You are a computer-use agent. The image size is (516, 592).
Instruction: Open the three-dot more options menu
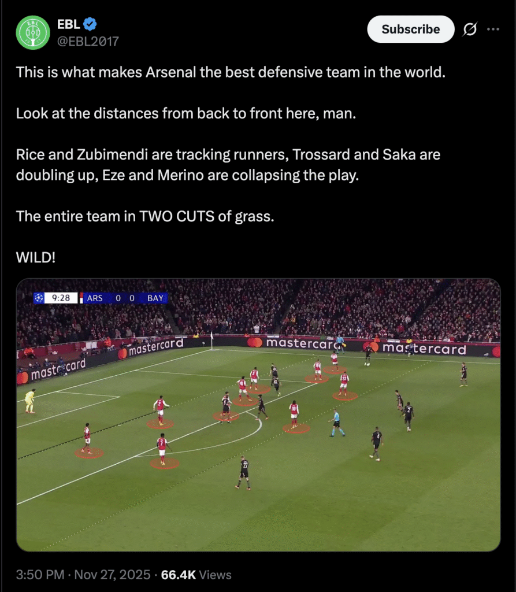(493, 29)
